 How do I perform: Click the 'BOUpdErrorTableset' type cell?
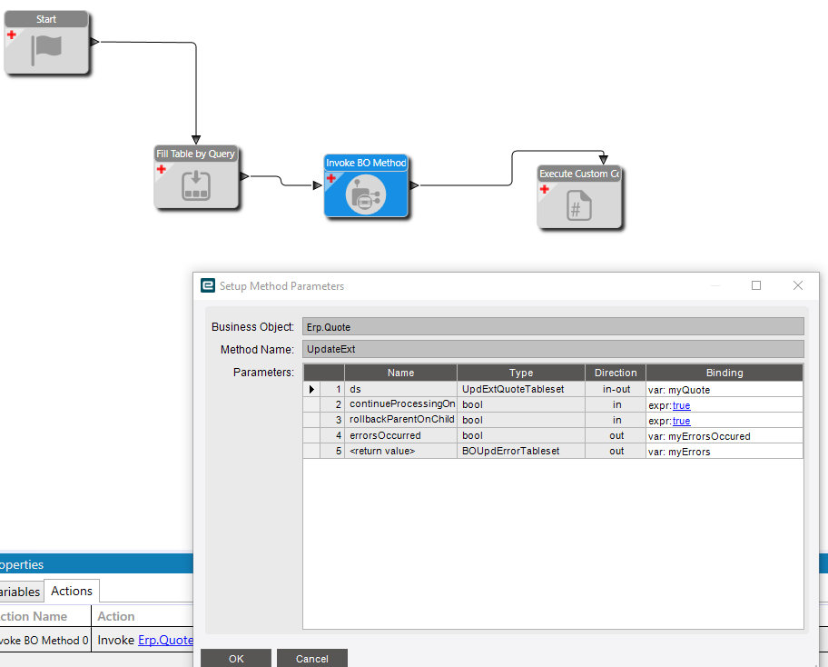(x=521, y=451)
